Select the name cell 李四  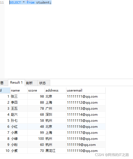pyautogui.click(x=19, y=103)
